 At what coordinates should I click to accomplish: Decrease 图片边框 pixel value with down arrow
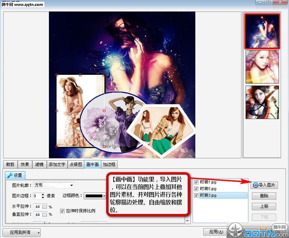point(43,197)
